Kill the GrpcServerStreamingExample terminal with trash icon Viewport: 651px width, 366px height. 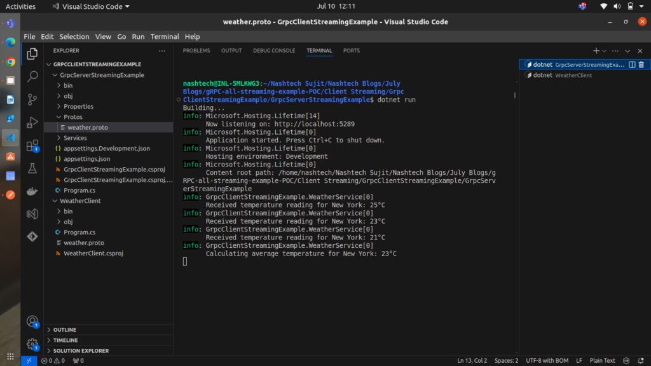click(641, 65)
